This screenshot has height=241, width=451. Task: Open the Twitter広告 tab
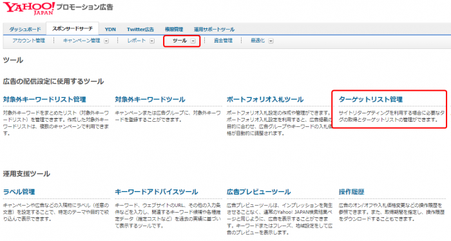(140, 30)
